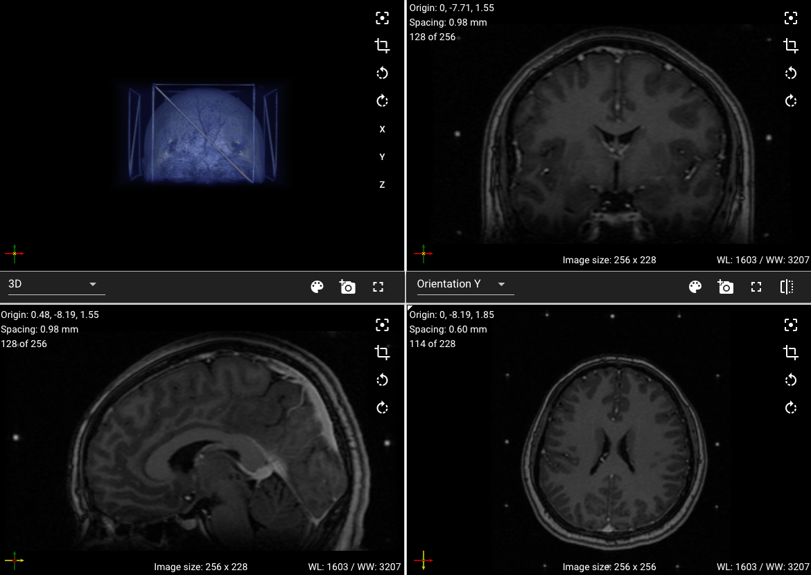Toggle fullscreen for the coronal view
The height and width of the screenshot is (575, 811).
(756, 286)
